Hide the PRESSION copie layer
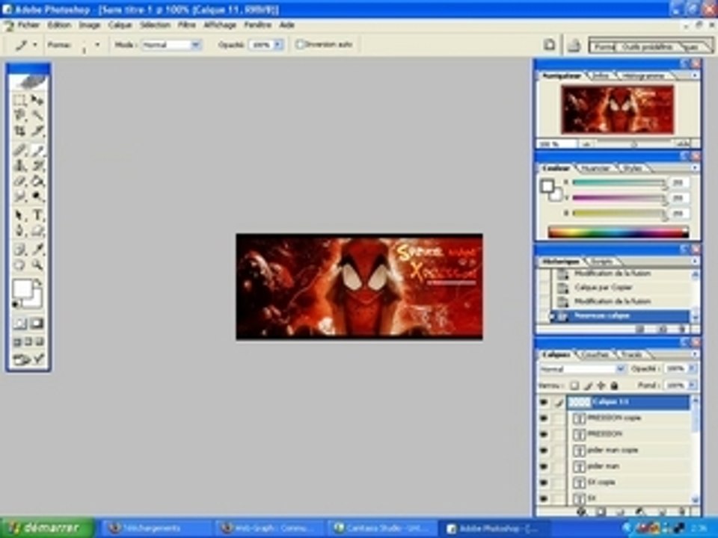 [544, 418]
